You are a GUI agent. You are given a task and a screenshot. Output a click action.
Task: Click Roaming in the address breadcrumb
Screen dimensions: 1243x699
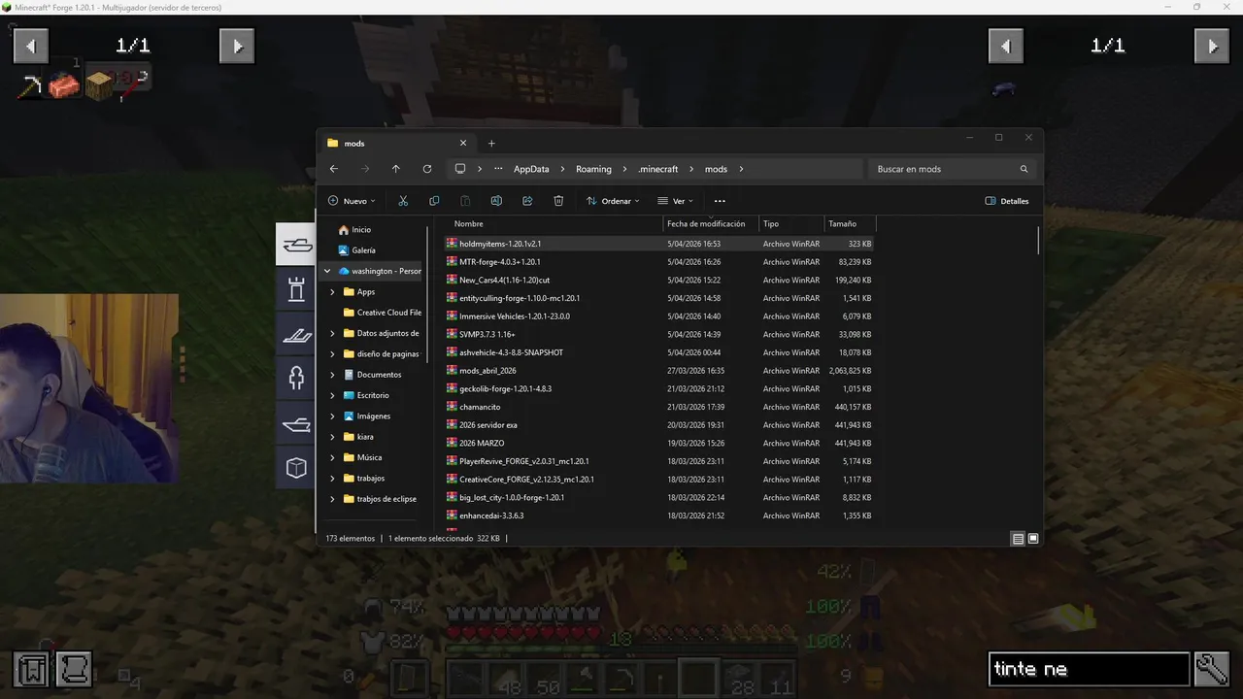click(593, 169)
